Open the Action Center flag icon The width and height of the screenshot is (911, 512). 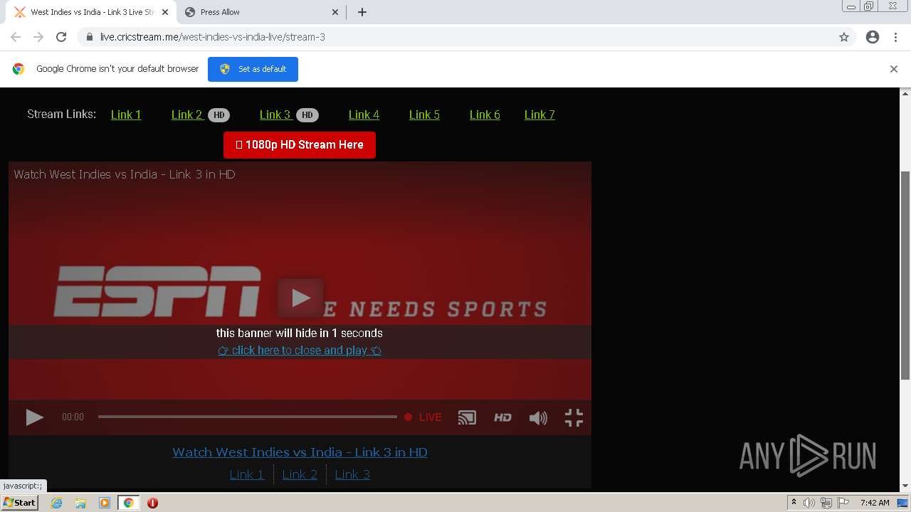coord(843,503)
